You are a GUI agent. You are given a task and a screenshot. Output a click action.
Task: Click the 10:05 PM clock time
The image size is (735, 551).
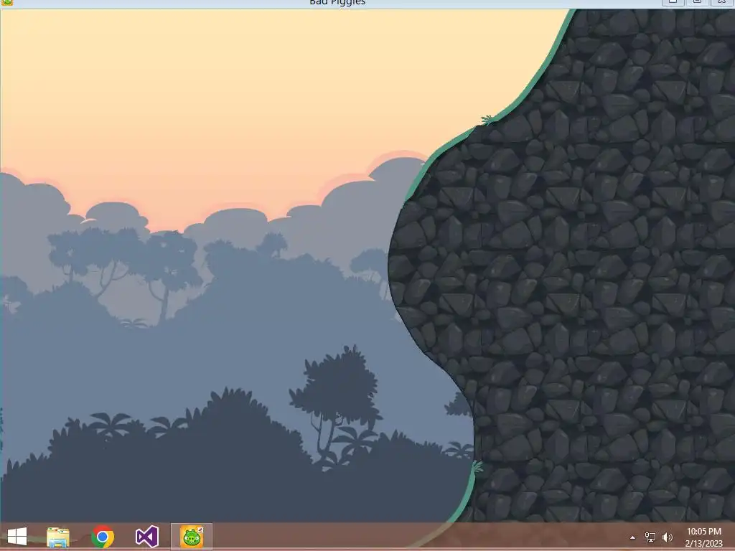704,532
